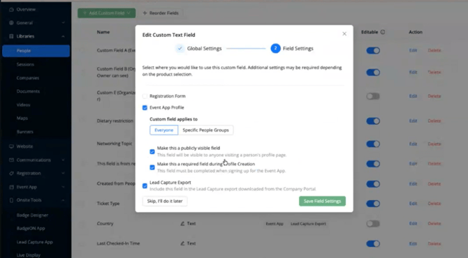Click Delete for Custom Field A row
468x258 pixels.
pyautogui.click(x=434, y=50)
